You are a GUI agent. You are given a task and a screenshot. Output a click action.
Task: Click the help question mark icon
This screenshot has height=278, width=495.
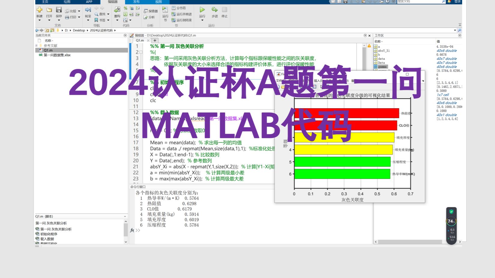[387, 1]
